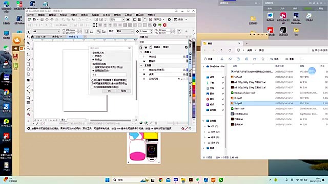Select the Drop Shadow tool
328x184 pixels.
point(29,98)
